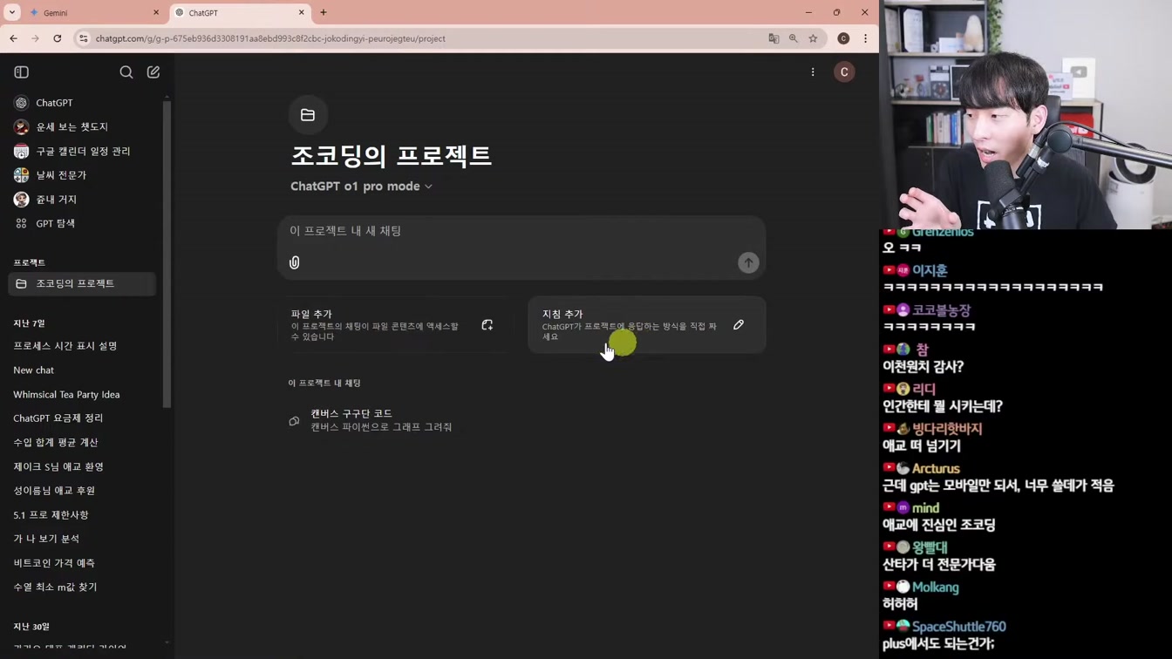Select the ChatGPT browser tab
Viewport: 1172px width, 659px height.
pyautogui.click(x=237, y=13)
